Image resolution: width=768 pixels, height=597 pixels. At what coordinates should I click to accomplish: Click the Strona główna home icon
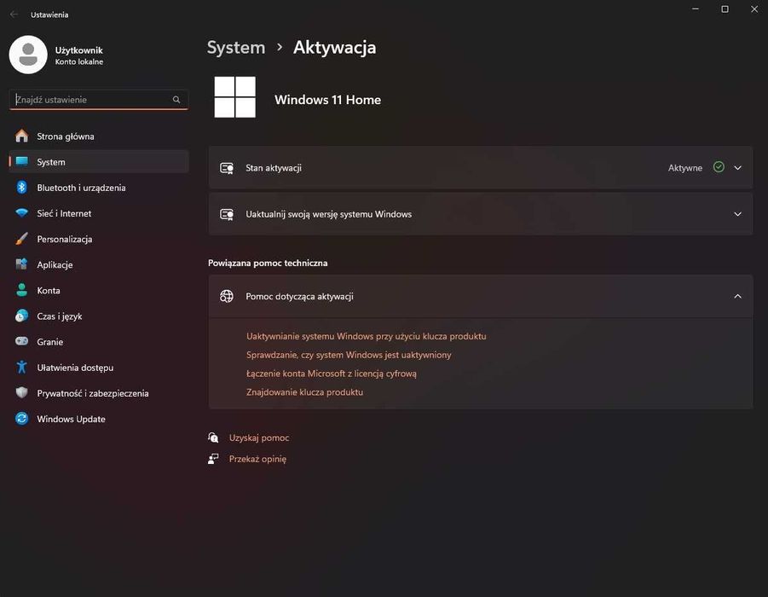21,136
